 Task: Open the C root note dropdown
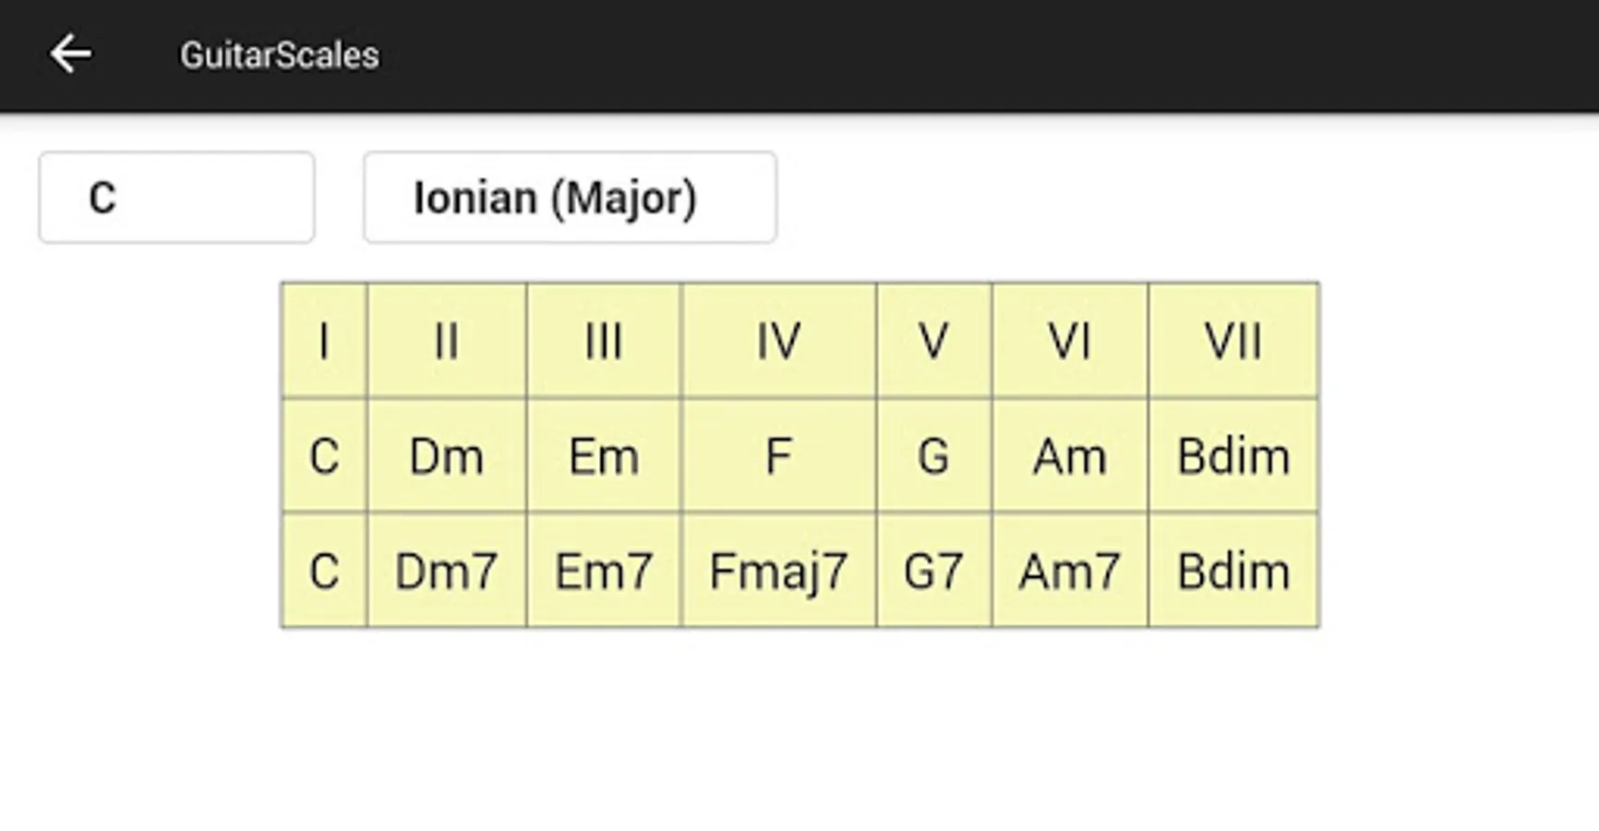176,198
